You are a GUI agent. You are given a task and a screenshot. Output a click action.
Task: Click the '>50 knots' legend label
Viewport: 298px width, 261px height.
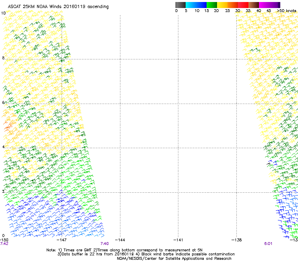[286, 11]
